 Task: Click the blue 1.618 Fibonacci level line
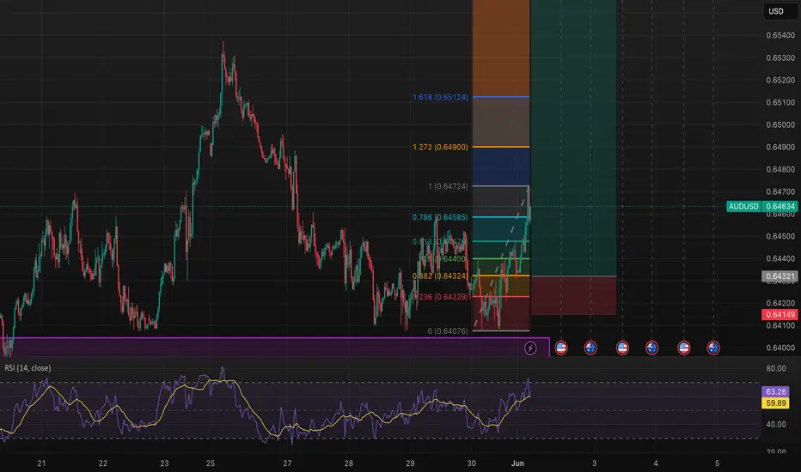[501, 96]
